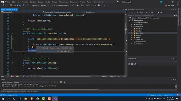
Task: Click the Live Share button
Action: (x=169, y=6)
